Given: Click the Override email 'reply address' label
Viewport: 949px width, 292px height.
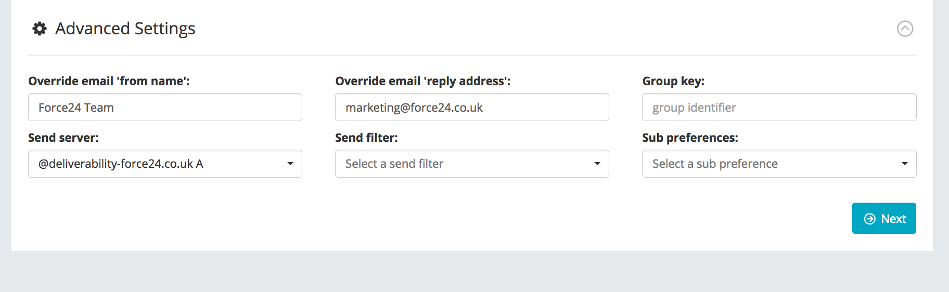Looking at the screenshot, I should pos(423,81).
